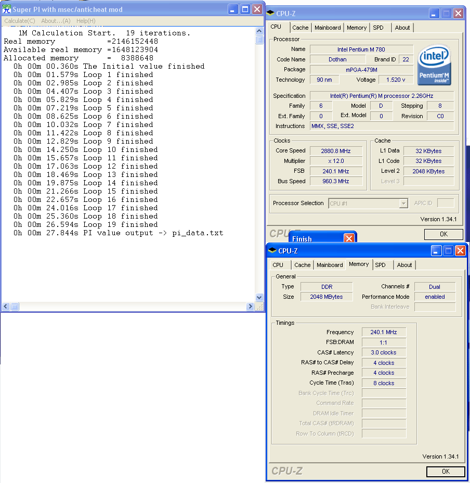470x483 pixels.
Task: Click the Core Speed value 2880.8 MHz
Action: point(336,151)
